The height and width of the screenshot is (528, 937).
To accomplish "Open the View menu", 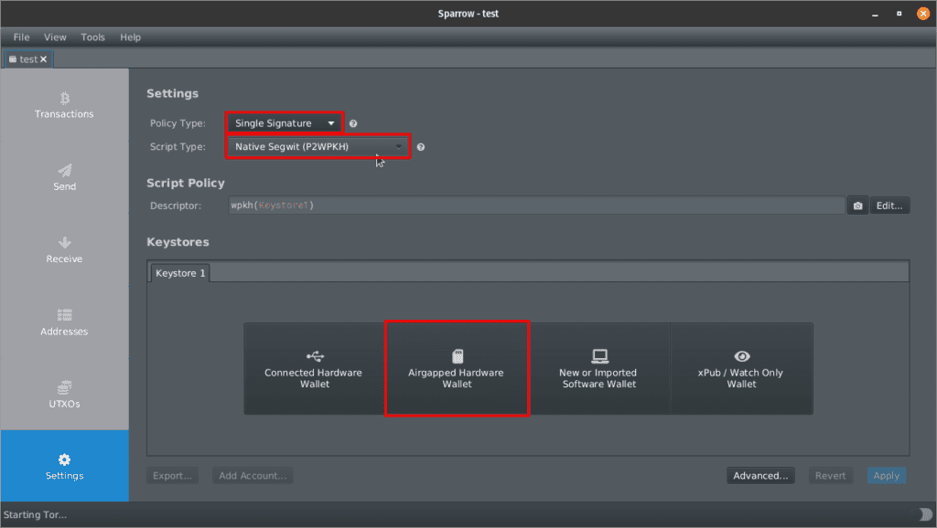I will [55, 37].
